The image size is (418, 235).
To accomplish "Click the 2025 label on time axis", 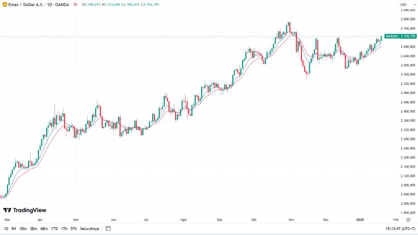I will coord(360,220).
